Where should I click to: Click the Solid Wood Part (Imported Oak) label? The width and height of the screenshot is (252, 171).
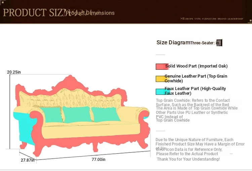point(197,66)
